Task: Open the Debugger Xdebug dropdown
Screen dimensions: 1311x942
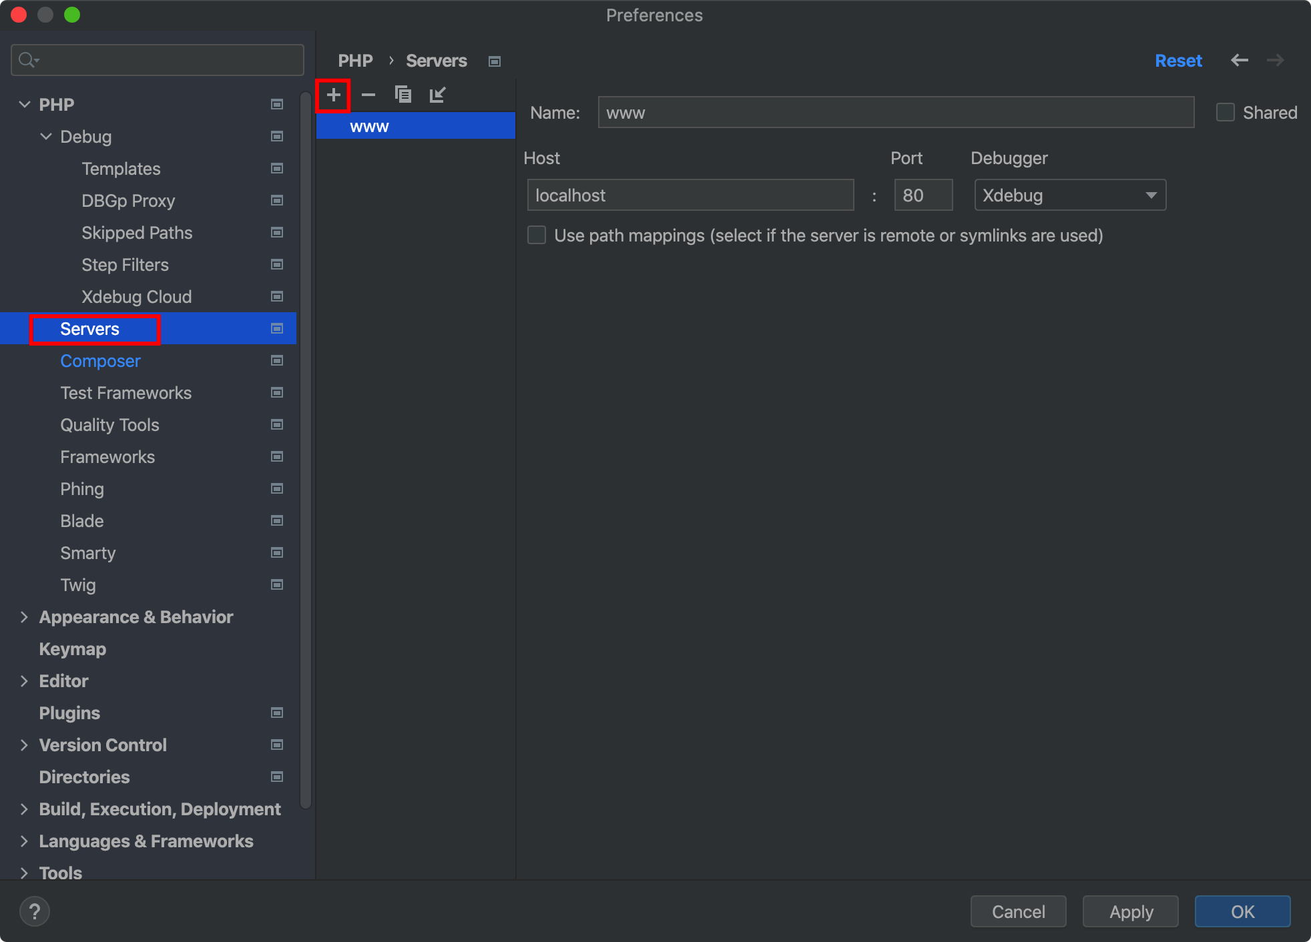Action: click(1069, 195)
